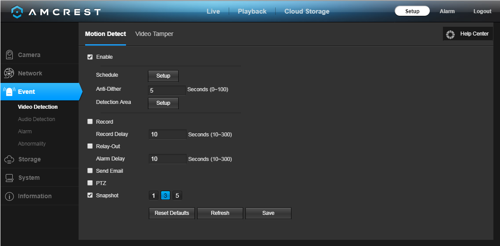500x246 pixels.
Task: Open the Schedule Setup button
Action: 163,76
